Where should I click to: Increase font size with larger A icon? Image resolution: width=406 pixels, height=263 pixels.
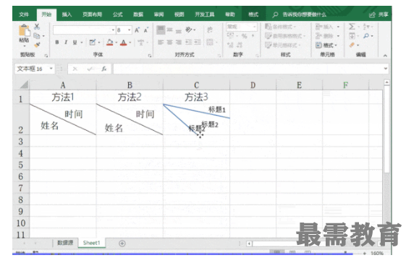(137, 30)
